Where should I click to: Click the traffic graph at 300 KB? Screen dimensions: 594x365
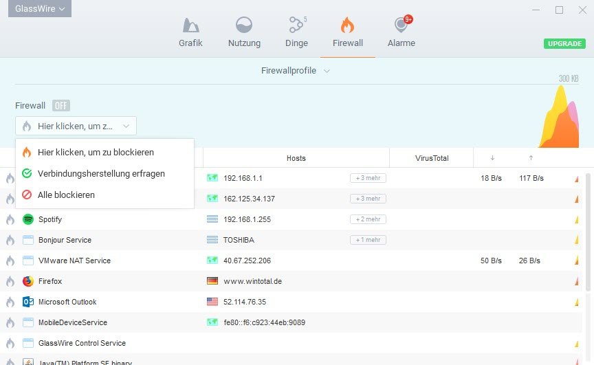559,117
